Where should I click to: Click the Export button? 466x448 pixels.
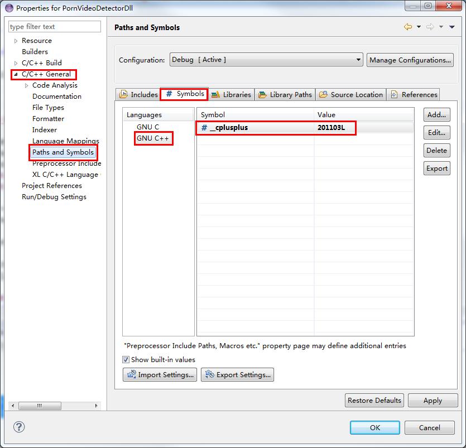pos(436,168)
